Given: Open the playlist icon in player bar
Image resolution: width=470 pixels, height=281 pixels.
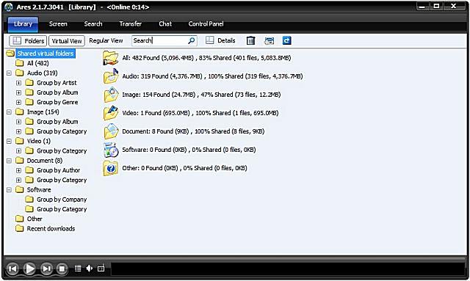Looking at the screenshot, I should click(78, 269).
